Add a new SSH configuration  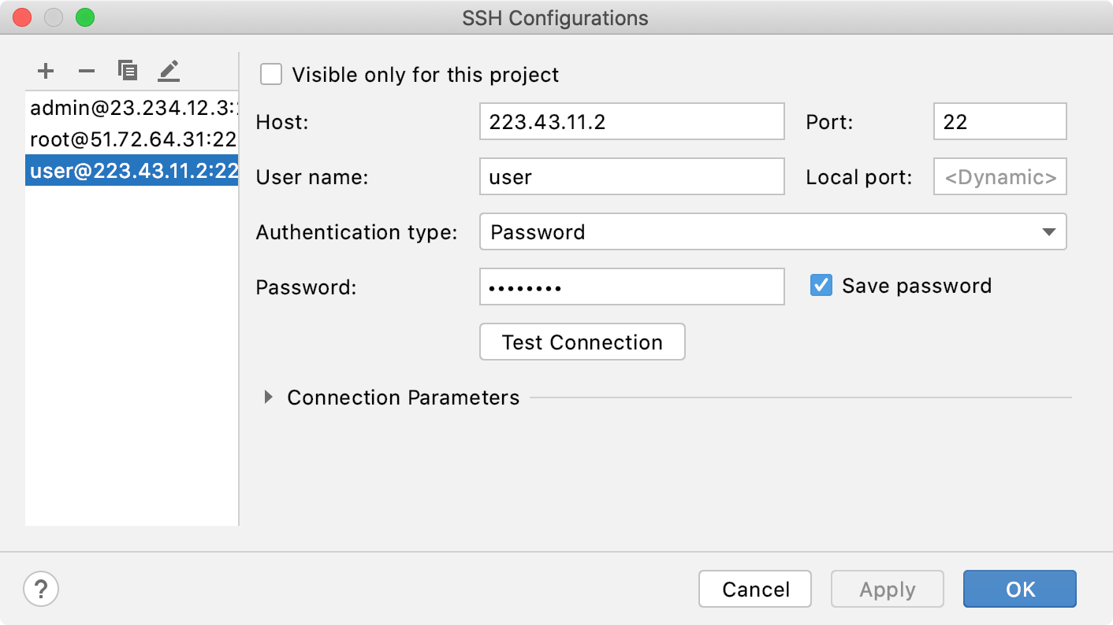[45, 71]
